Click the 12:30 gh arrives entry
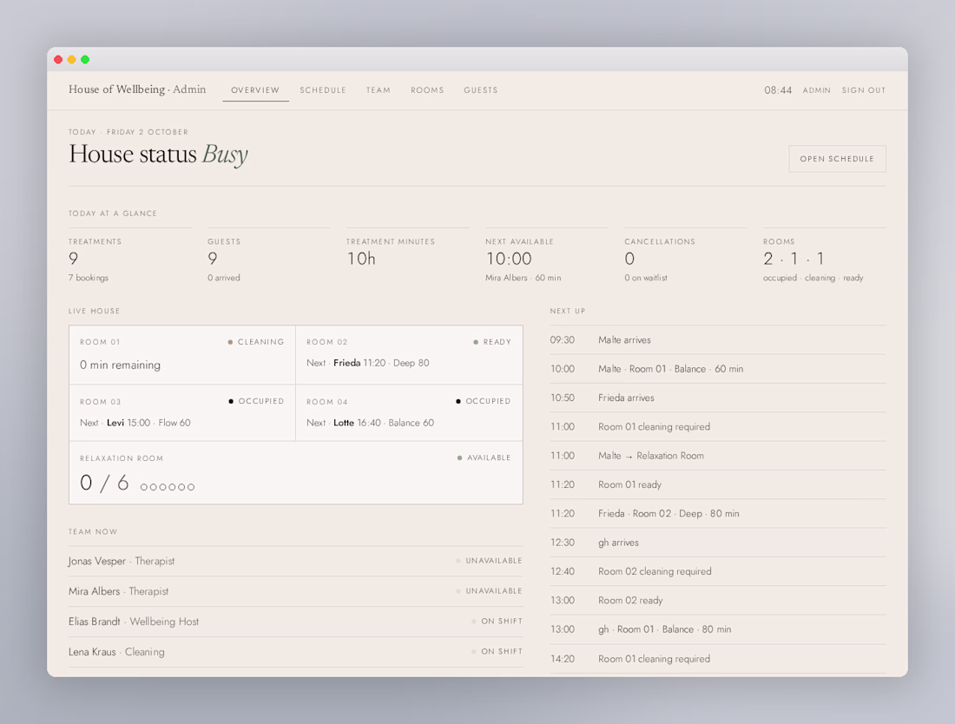The height and width of the screenshot is (724, 955). [718, 543]
